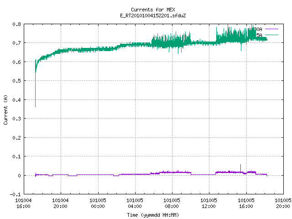
Task: Click the "101005 00:00" x-axis tick label
Action: click(98, 203)
